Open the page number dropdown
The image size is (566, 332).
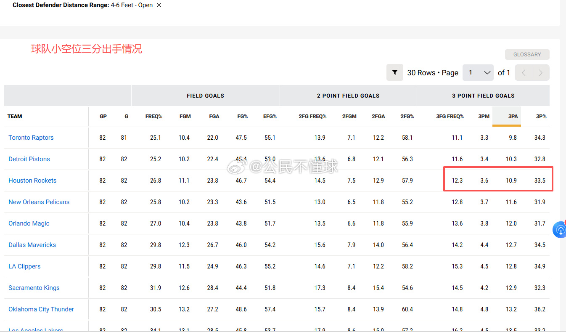tap(478, 73)
